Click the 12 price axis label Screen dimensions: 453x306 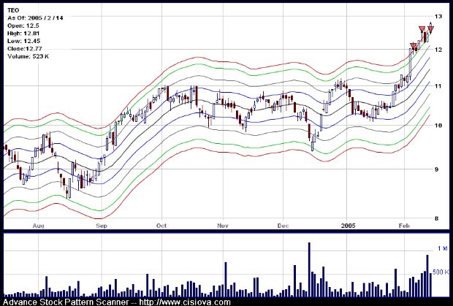[x=438, y=50]
